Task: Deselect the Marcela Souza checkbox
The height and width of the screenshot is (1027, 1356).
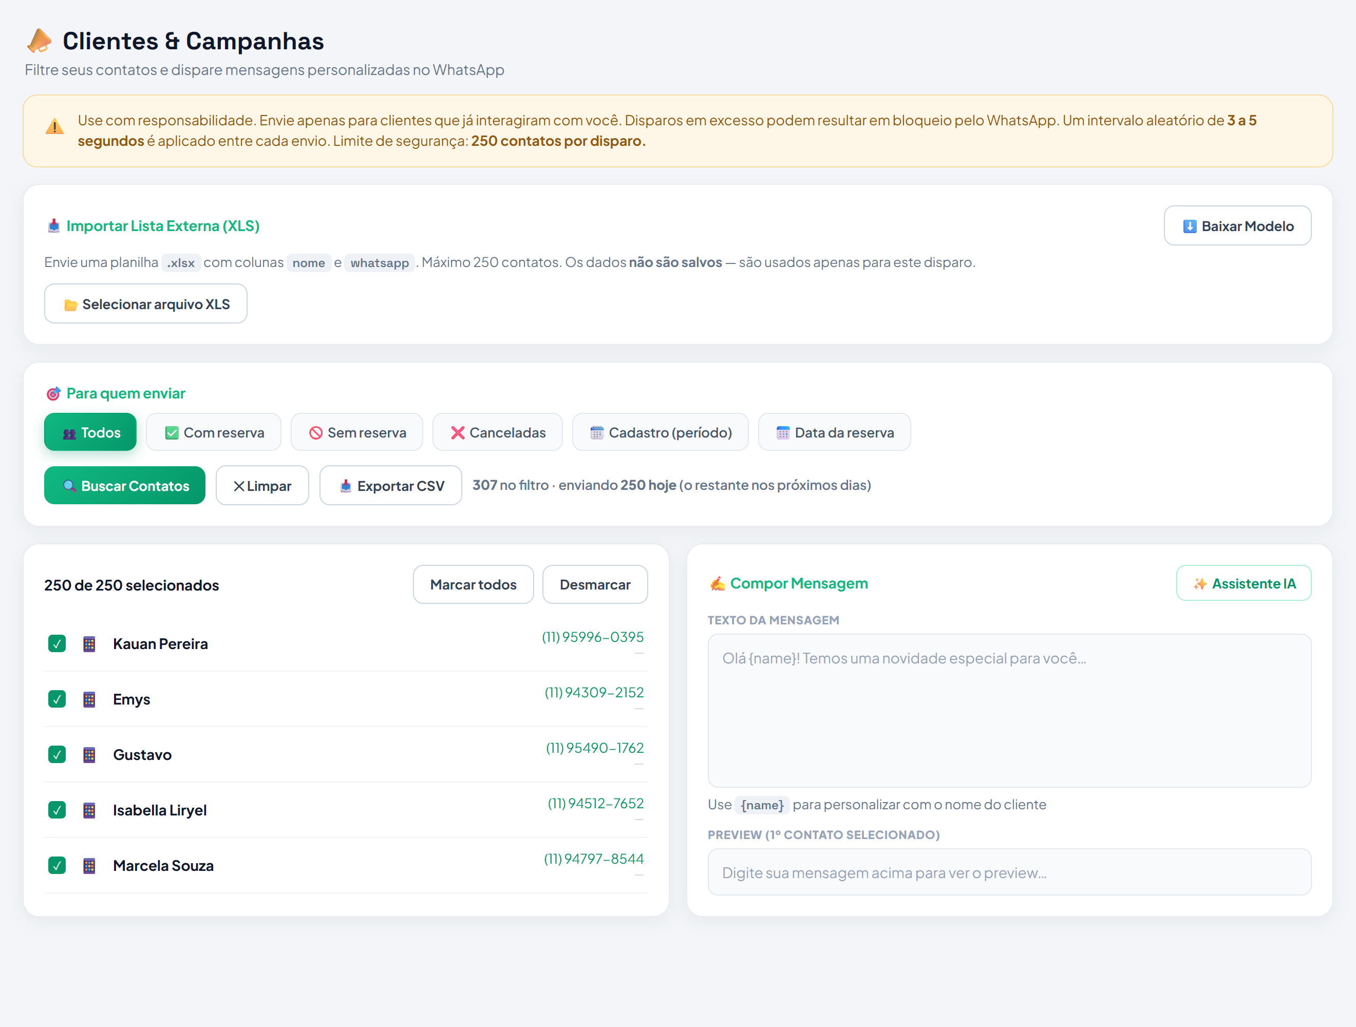Action: pos(57,865)
